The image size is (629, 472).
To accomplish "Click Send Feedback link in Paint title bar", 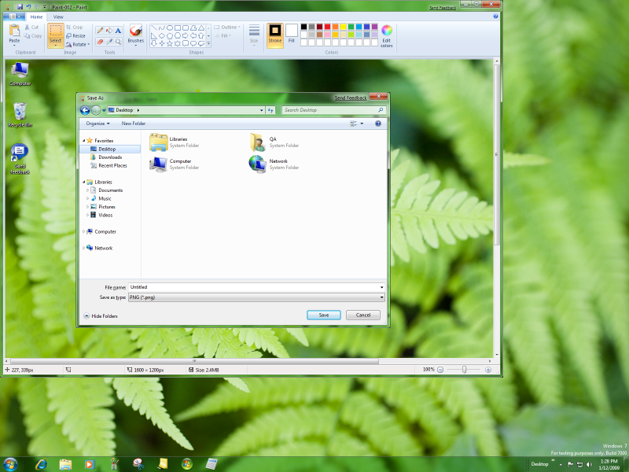I will [x=443, y=8].
